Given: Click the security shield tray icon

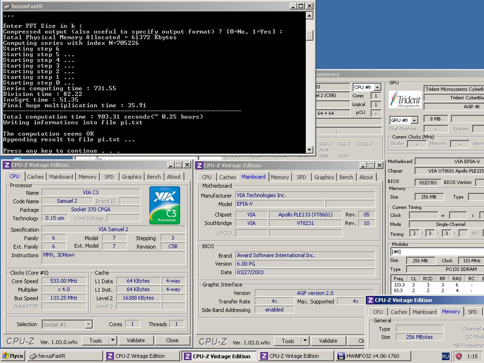Looking at the screenshot, I should pos(458,356).
